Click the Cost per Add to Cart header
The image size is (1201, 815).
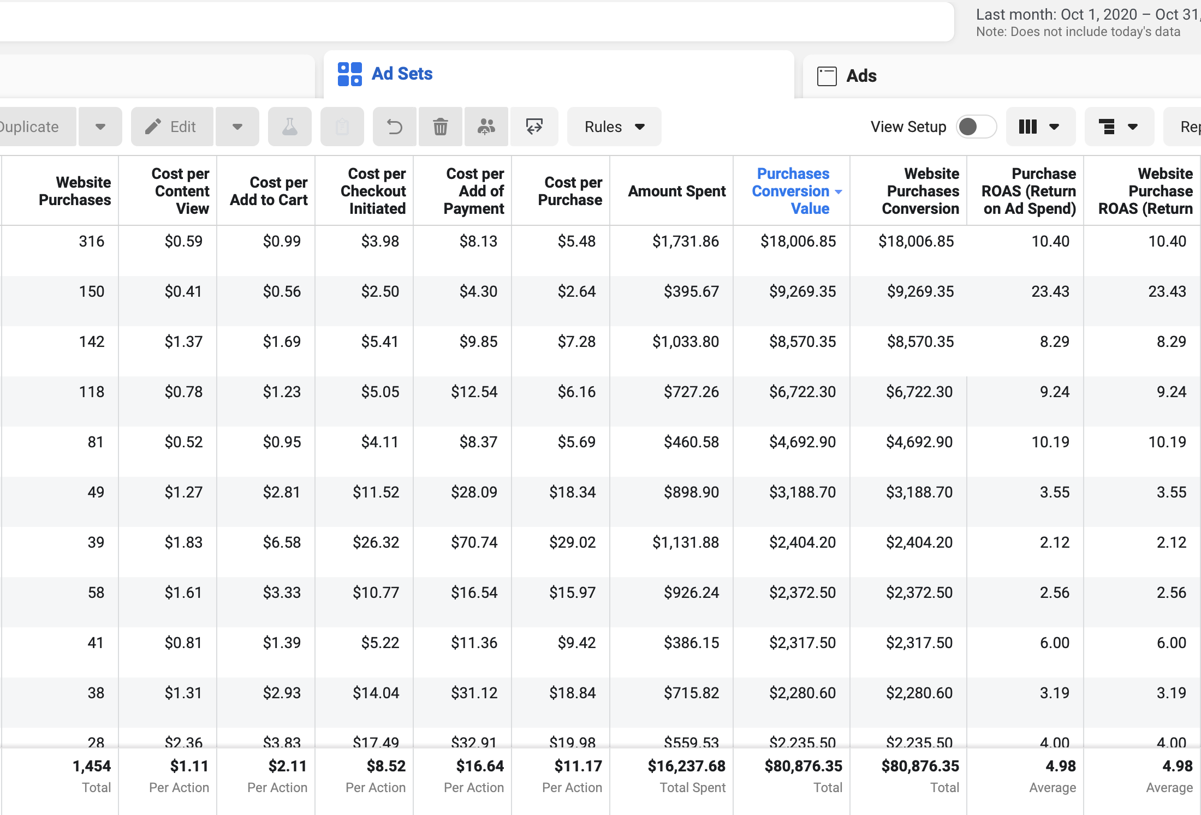coord(266,191)
